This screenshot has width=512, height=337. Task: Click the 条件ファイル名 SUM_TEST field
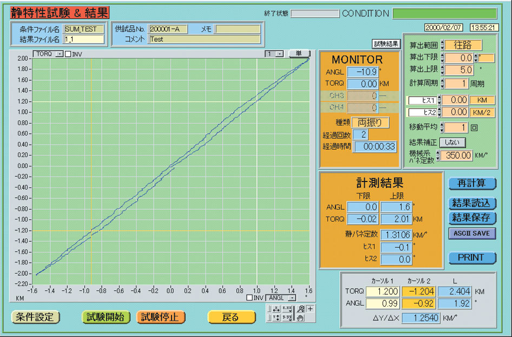coord(84,29)
